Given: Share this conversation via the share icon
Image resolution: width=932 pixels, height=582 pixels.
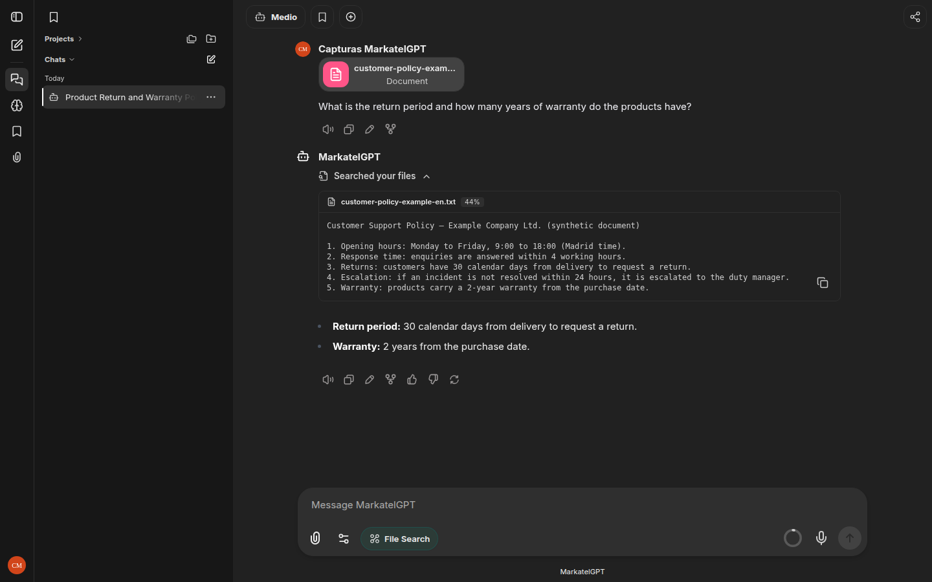Looking at the screenshot, I should pos(915,17).
